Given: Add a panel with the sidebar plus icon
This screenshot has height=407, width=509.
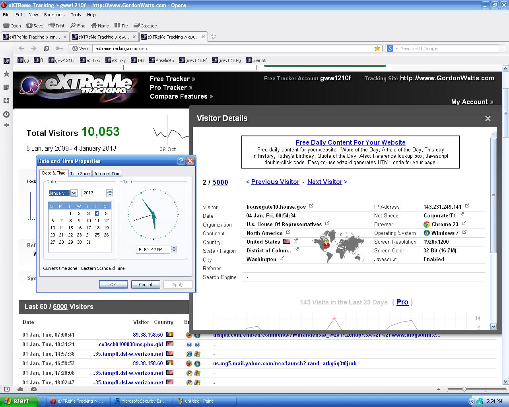Looking at the screenshot, I should [6, 125].
